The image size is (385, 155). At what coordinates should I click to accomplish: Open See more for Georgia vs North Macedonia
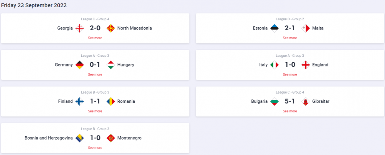pos(95,38)
